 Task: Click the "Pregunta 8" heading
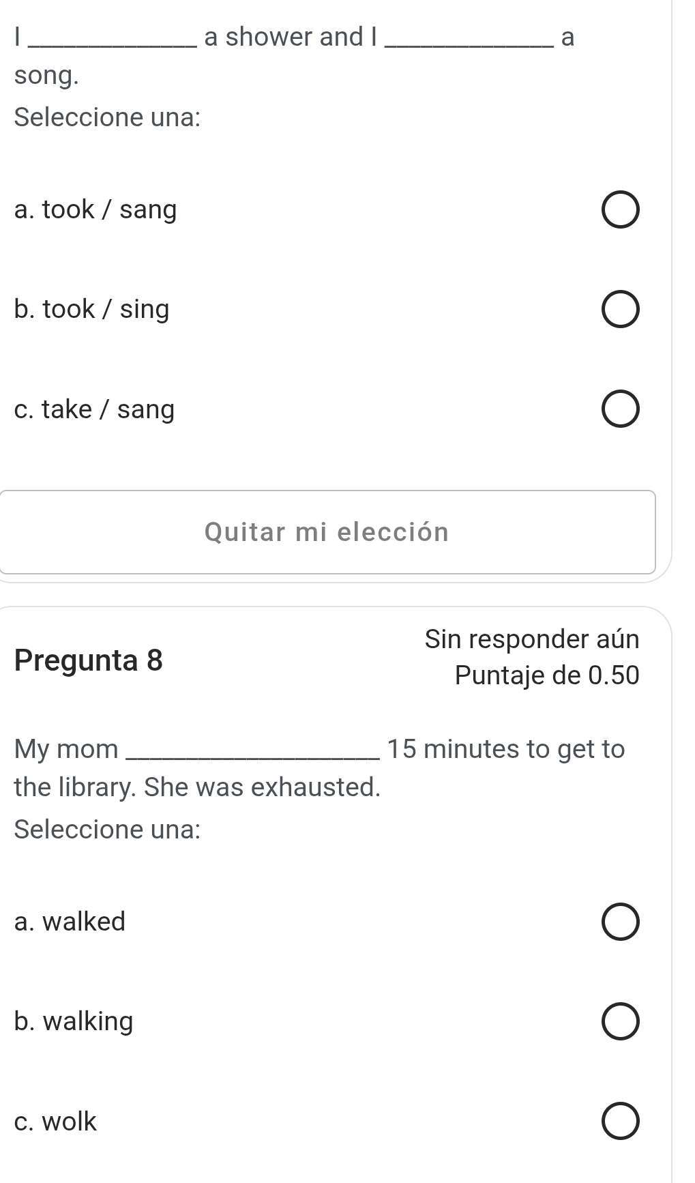pyautogui.click(x=89, y=660)
